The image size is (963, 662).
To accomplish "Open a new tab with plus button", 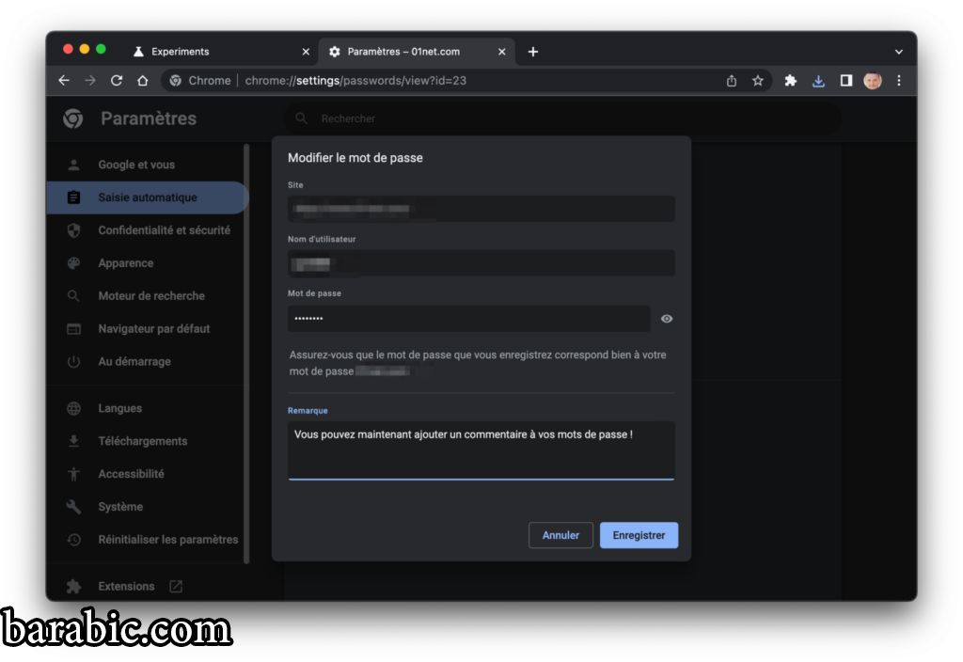I will tap(533, 52).
